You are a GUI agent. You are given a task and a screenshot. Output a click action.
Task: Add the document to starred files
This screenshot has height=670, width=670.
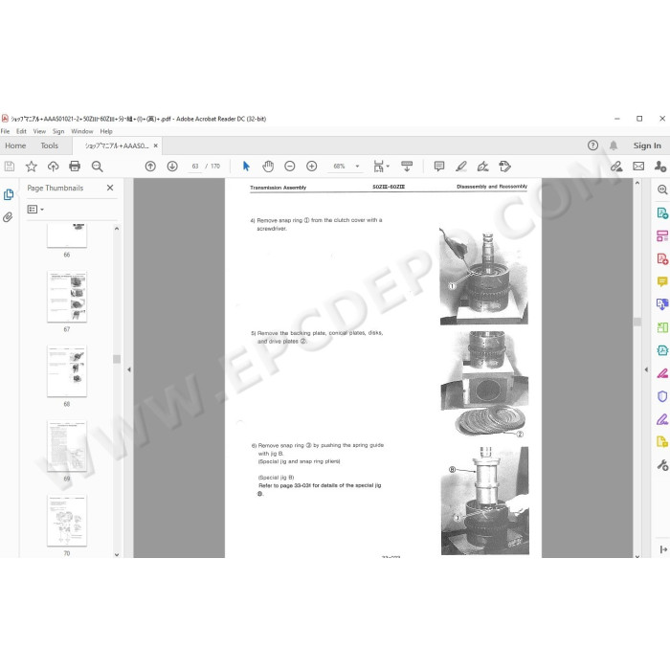click(32, 167)
